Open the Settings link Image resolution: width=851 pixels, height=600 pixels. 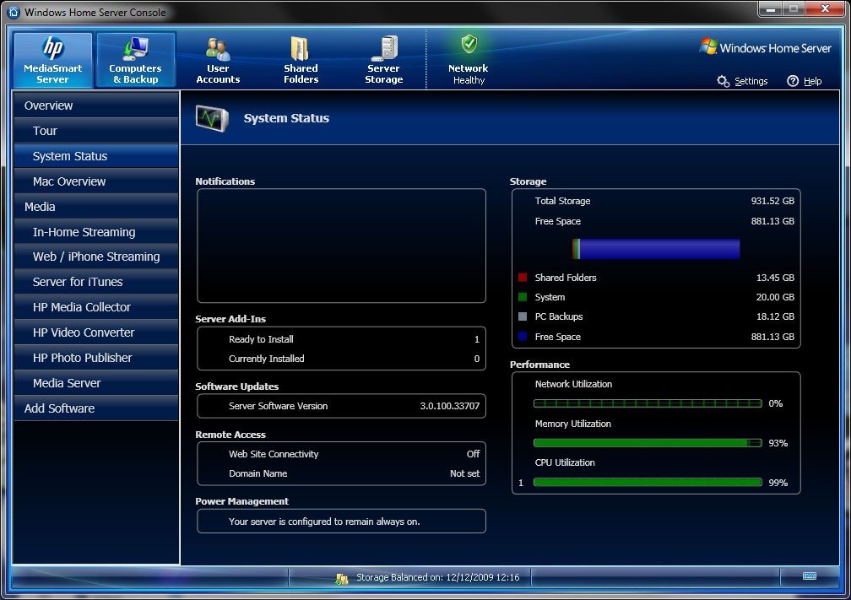coord(751,81)
